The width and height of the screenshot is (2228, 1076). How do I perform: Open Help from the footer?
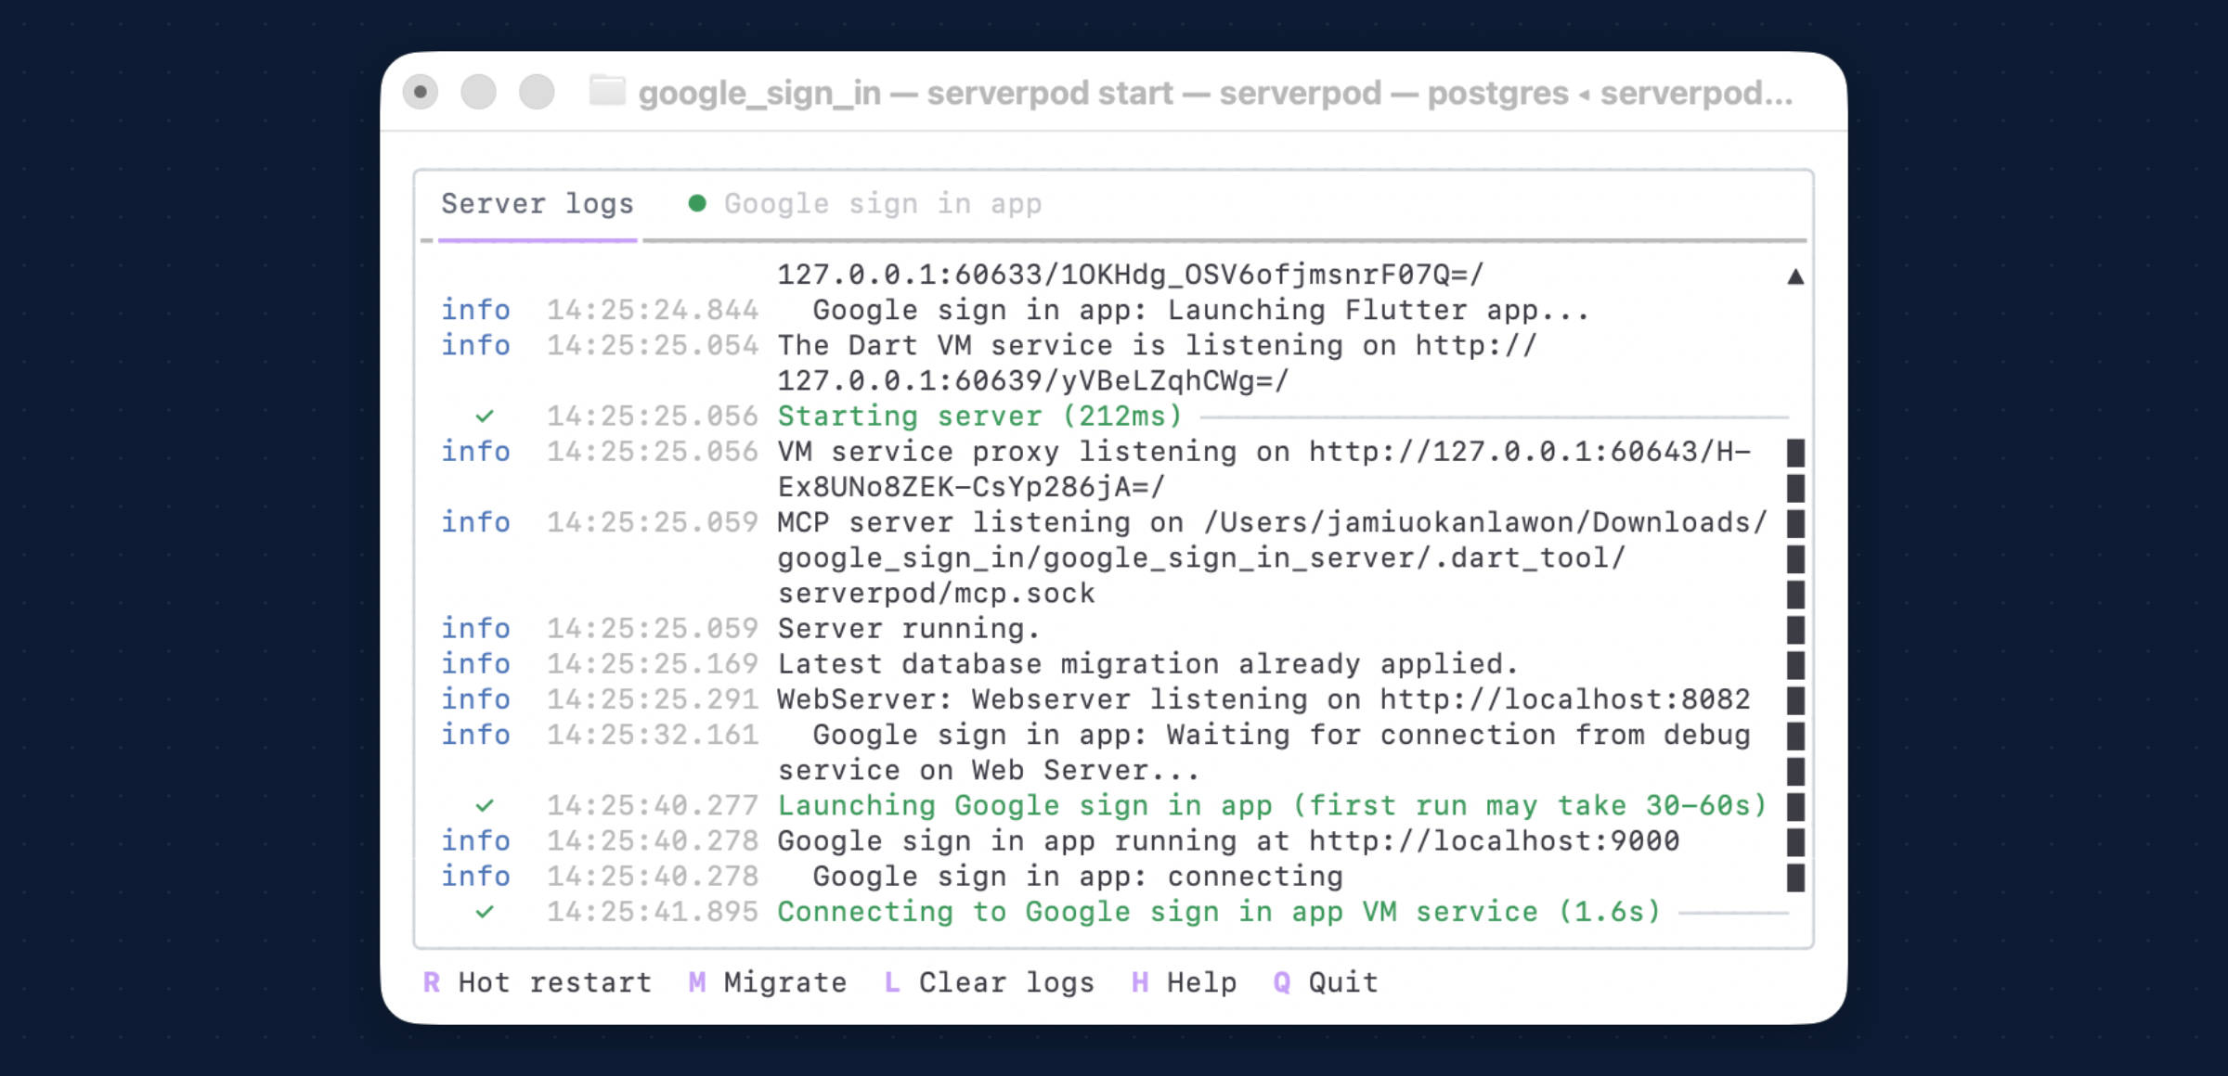[1184, 982]
